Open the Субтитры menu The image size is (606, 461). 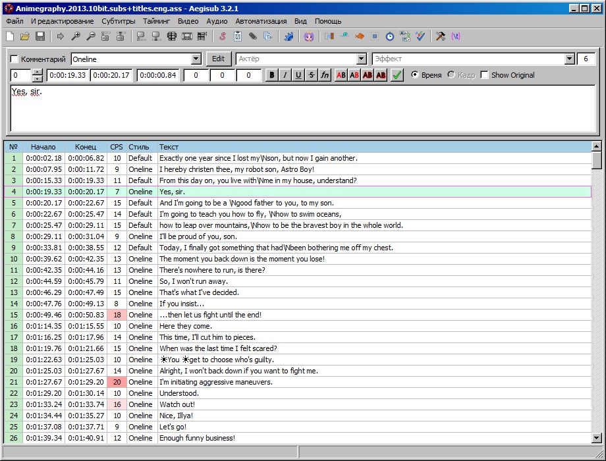coord(118,21)
